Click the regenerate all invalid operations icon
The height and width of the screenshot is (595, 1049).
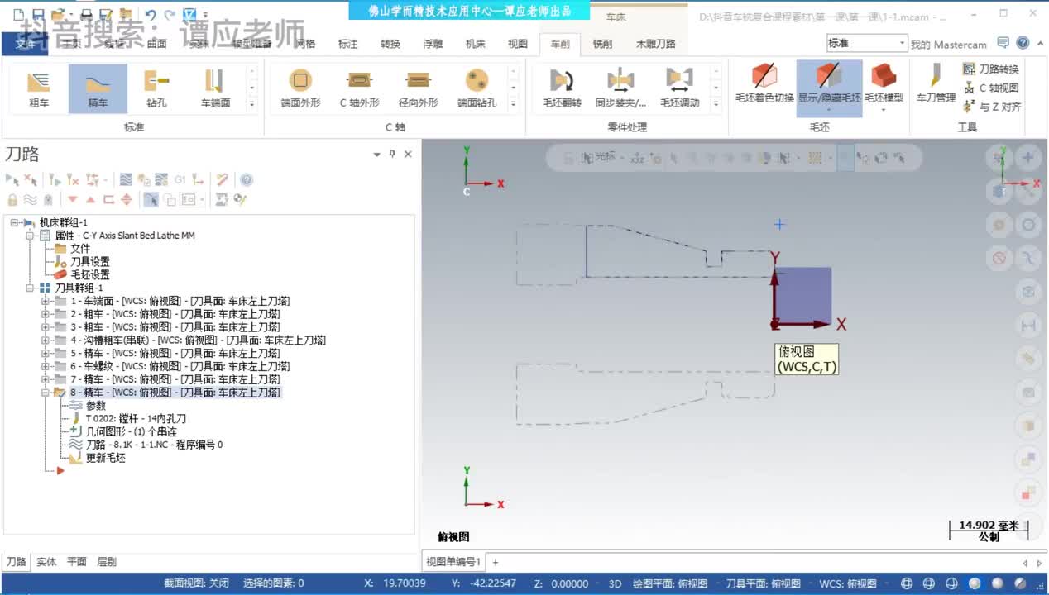(73, 179)
